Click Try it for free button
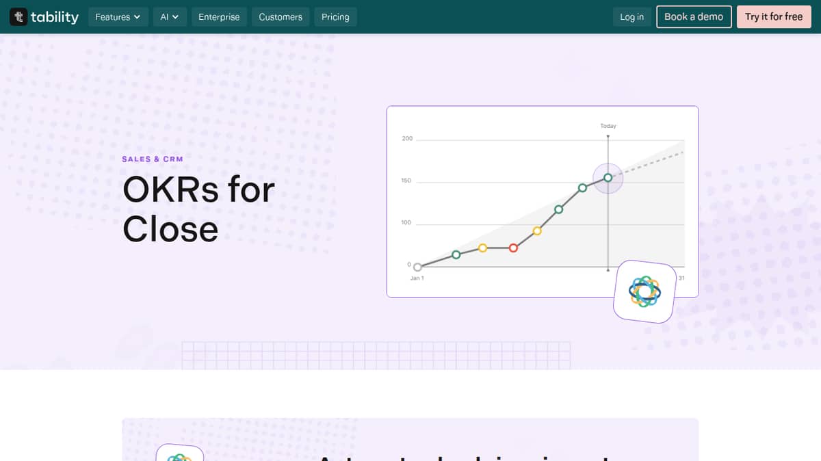Viewport: 821px width, 461px height. pos(774,17)
